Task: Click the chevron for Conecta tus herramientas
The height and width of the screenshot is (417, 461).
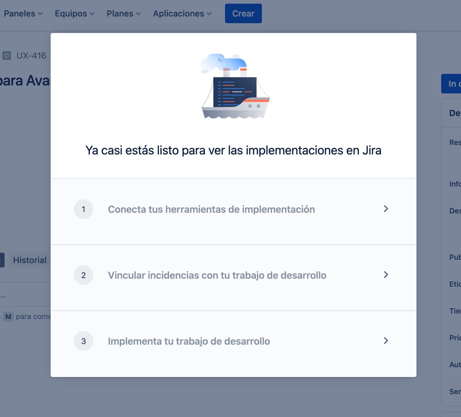Action: pos(386,209)
